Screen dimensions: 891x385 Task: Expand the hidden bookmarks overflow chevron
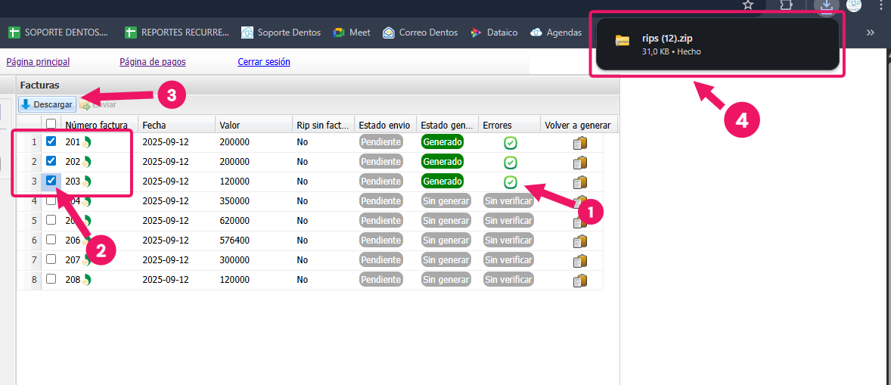[x=870, y=33]
